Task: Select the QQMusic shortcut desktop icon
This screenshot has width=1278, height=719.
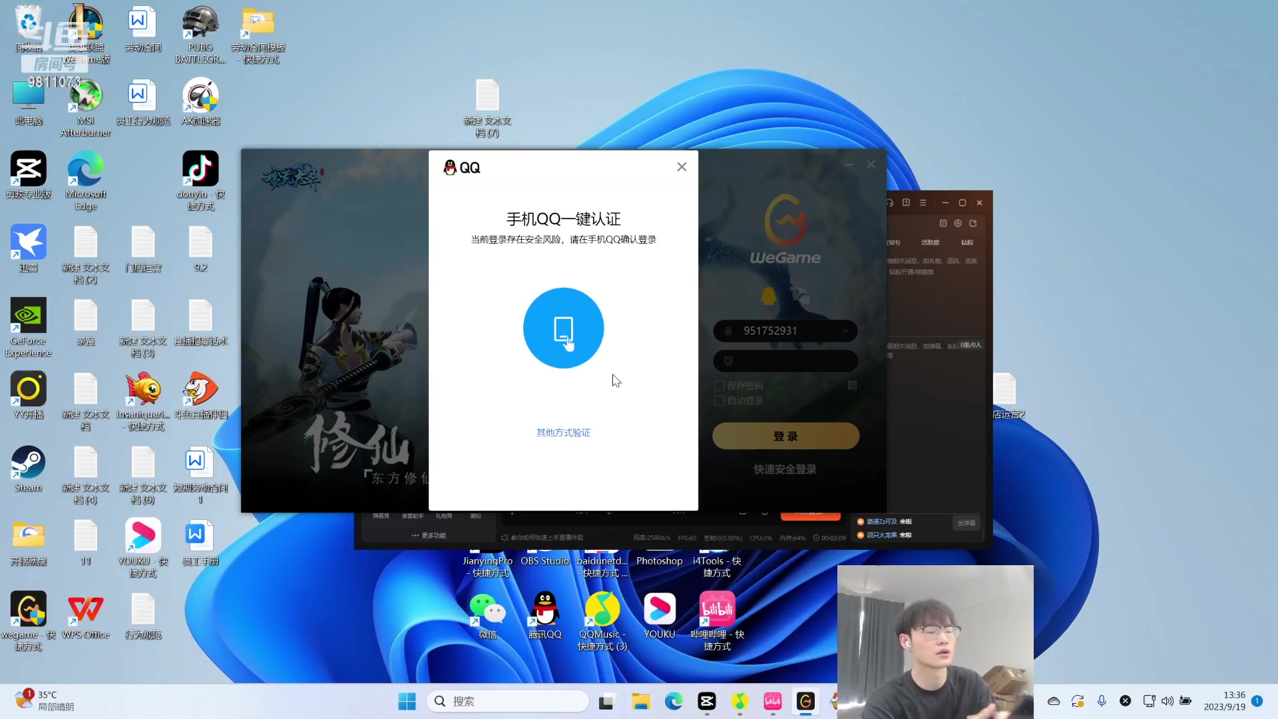Action: tap(602, 621)
